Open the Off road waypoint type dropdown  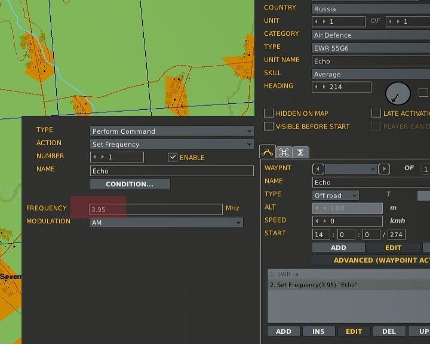pyautogui.click(x=336, y=195)
